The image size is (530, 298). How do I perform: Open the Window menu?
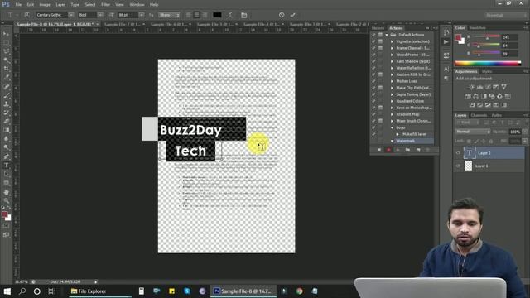coord(137,5)
